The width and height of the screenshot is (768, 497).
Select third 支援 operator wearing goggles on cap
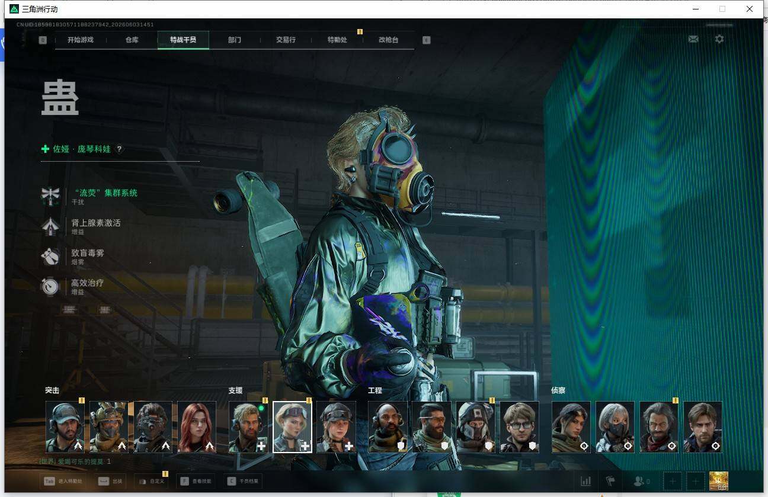(337, 427)
